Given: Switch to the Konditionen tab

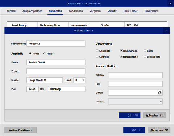Looking at the screenshot, I should [x=76, y=11].
